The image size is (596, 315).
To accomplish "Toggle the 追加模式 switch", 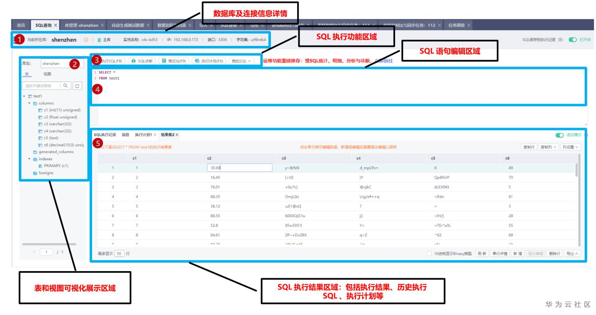I will pos(560,135).
